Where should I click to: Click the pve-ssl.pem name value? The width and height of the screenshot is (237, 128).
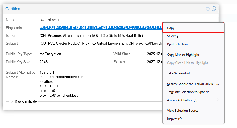[x=49, y=20]
